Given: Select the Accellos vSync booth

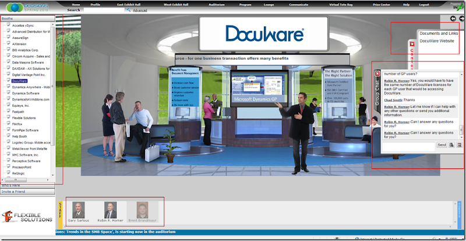Looking at the screenshot, I should click(x=23, y=26).
